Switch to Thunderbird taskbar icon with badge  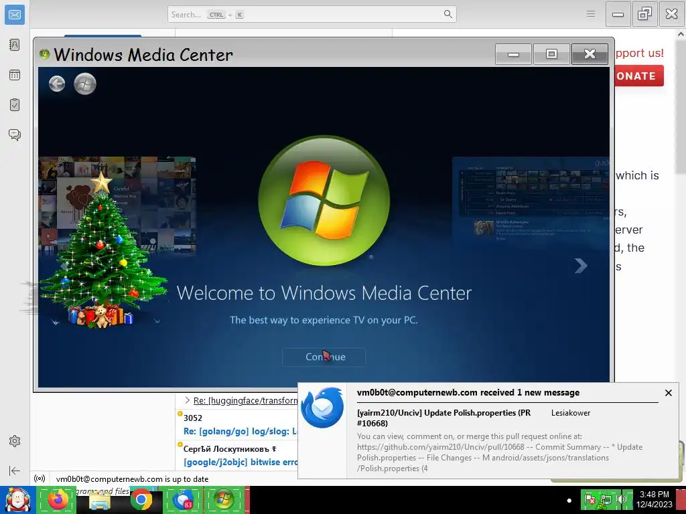coord(183,499)
